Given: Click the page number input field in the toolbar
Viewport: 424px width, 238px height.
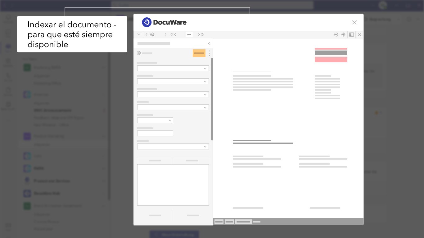Looking at the screenshot, I should [x=189, y=34].
